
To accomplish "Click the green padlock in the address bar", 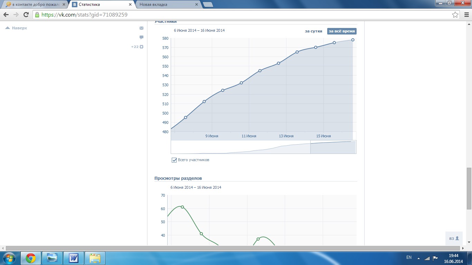I will coord(37,15).
